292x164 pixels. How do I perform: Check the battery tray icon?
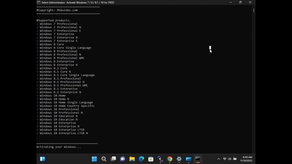click(x=235, y=159)
